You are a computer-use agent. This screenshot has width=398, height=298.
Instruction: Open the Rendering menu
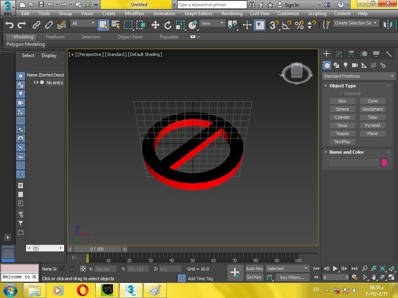tap(232, 14)
